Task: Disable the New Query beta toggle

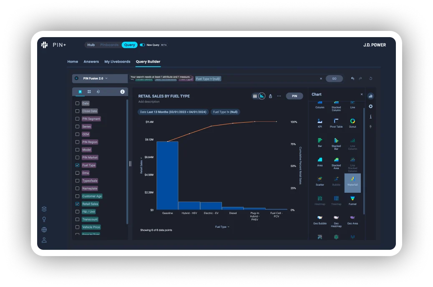Action: coord(142,45)
